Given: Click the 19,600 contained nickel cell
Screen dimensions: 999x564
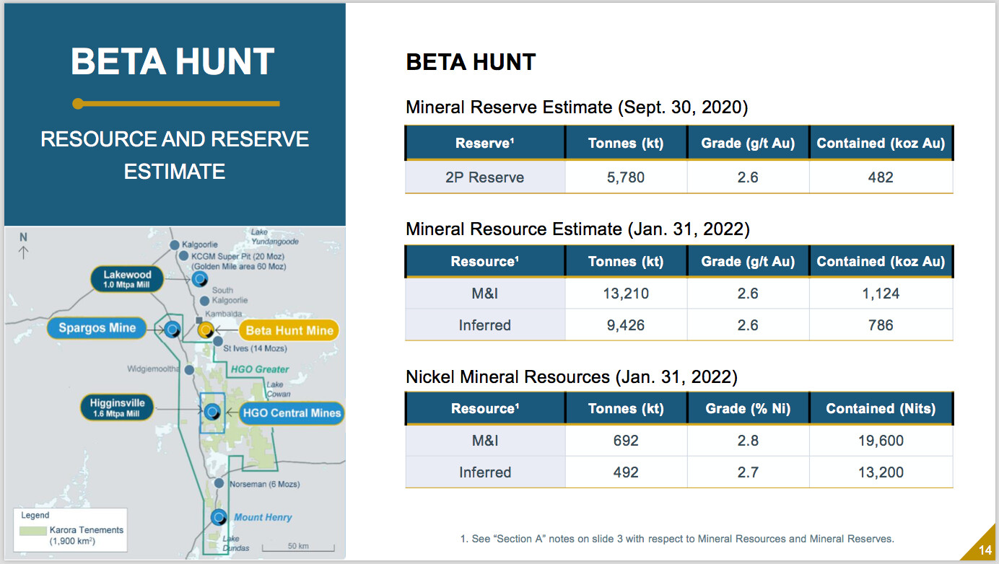Looking at the screenshot, I should pyautogui.click(x=881, y=441).
